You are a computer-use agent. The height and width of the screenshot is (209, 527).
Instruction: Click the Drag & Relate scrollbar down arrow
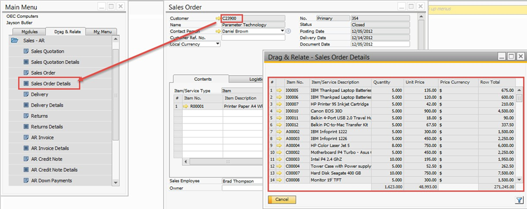(519, 180)
